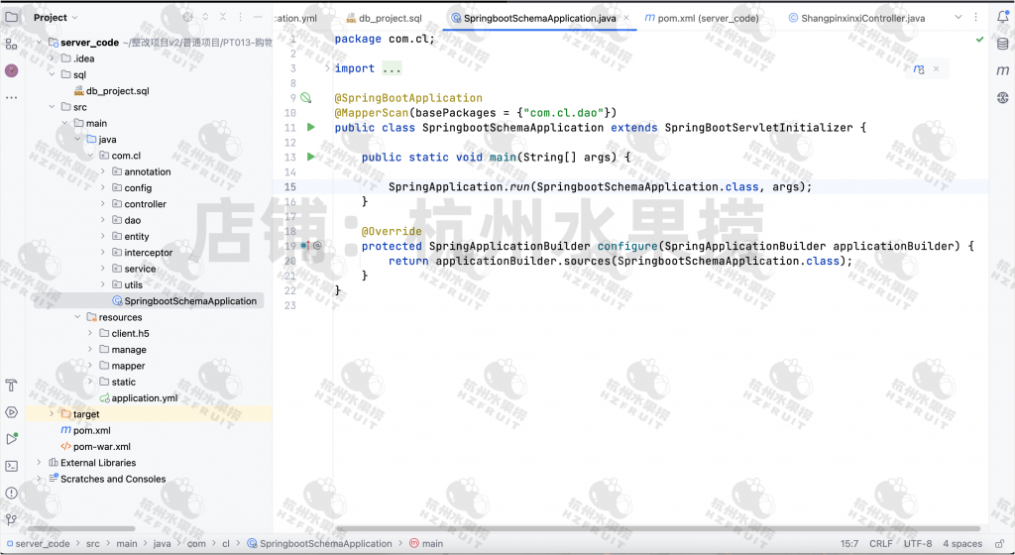The height and width of the screenshot is (555, 1015).
Task: Open the Maven tool window
Action: coord(1001,70)
